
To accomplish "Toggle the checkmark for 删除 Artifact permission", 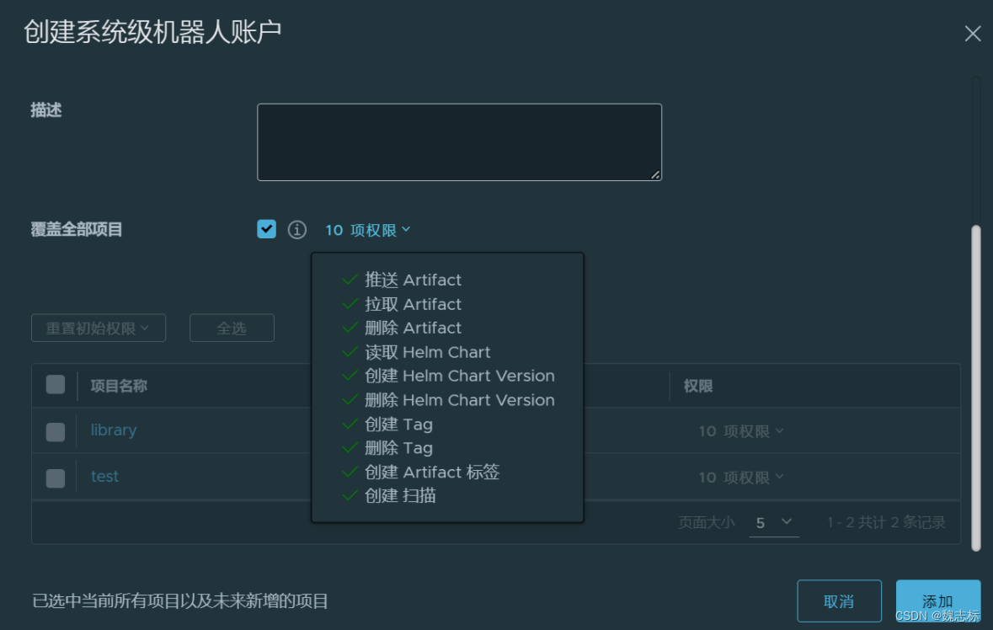I will coord(350,328).
